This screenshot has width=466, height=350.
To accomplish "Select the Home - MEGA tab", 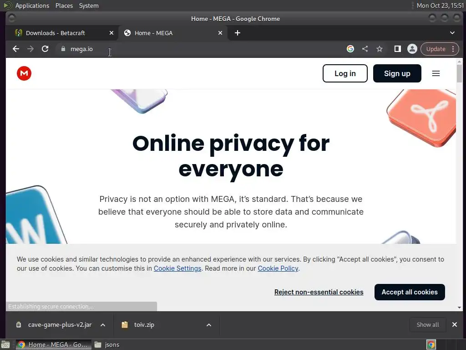I will (173, 33).
